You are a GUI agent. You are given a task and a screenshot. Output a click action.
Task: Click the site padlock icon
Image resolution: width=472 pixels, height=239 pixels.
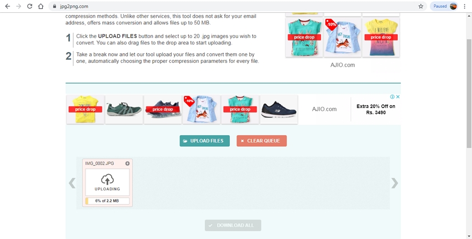point(55,6)
